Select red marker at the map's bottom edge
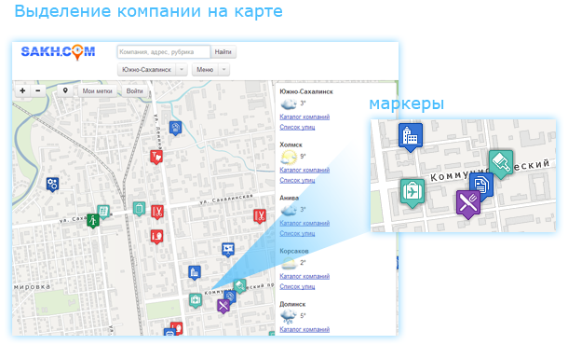The height and width of the screenshot is (345, 568). (x=176, y=327)
